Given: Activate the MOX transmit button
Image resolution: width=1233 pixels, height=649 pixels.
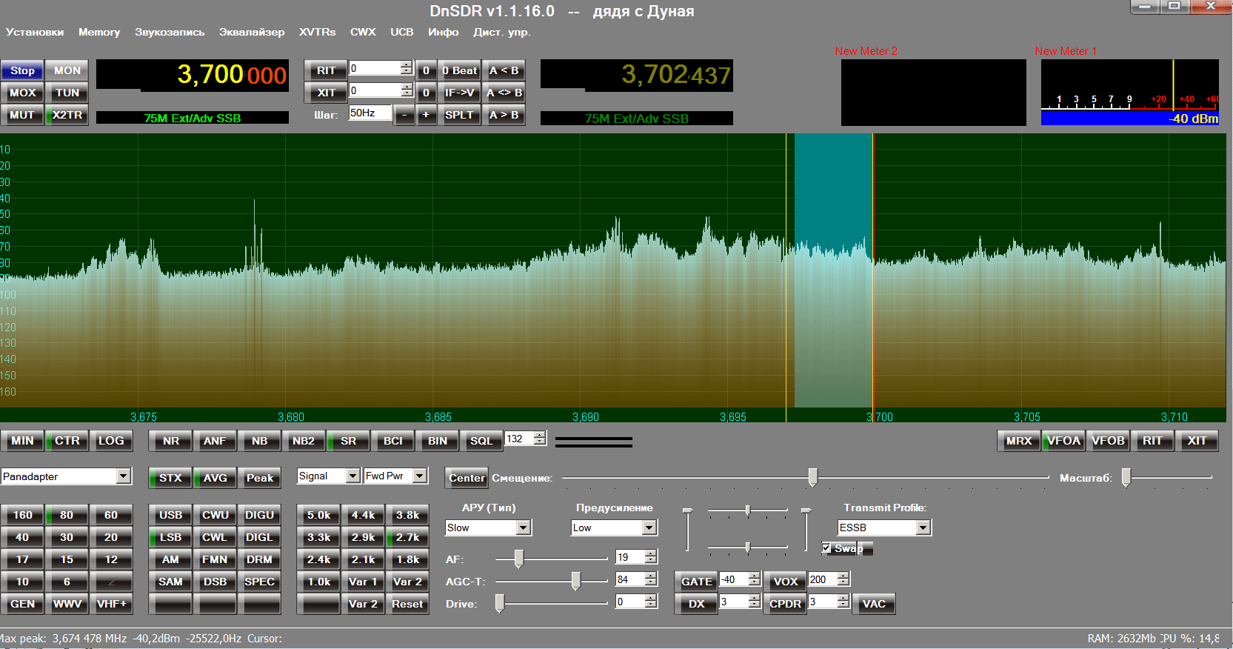Looking at the screenshot, I should tap(22, 93).
